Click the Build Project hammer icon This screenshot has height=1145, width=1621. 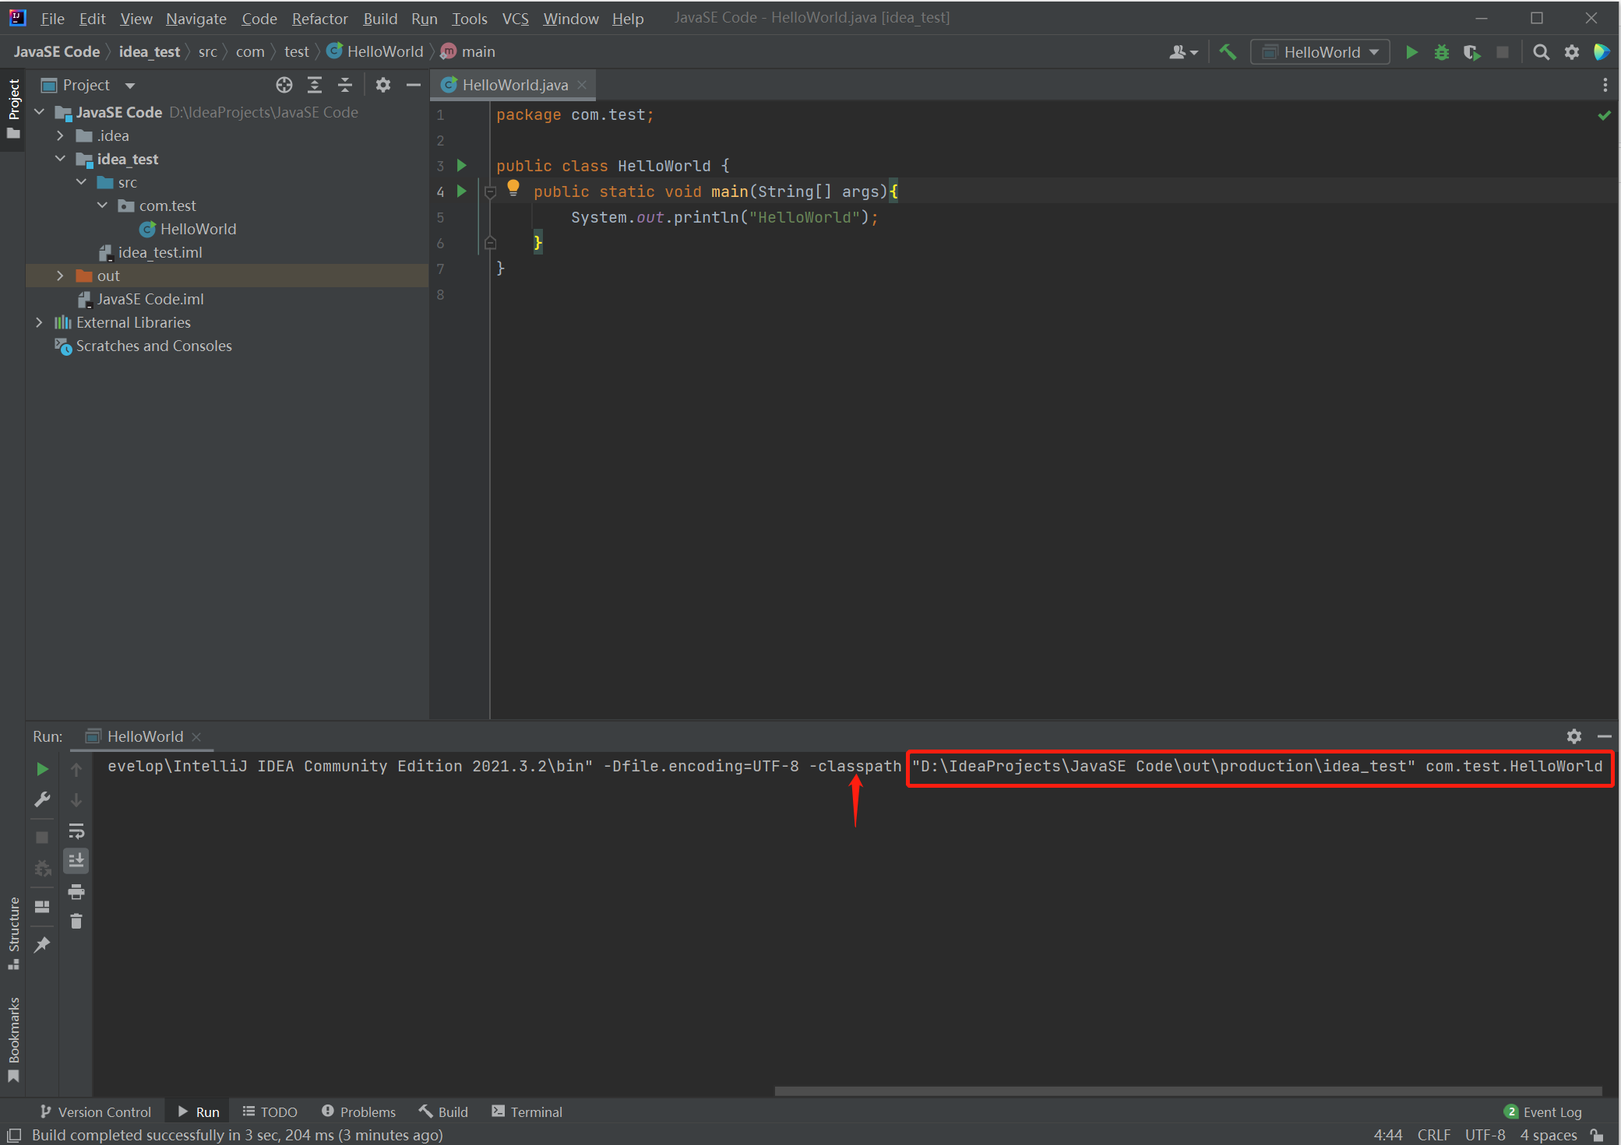click(x=1228, y=52)
